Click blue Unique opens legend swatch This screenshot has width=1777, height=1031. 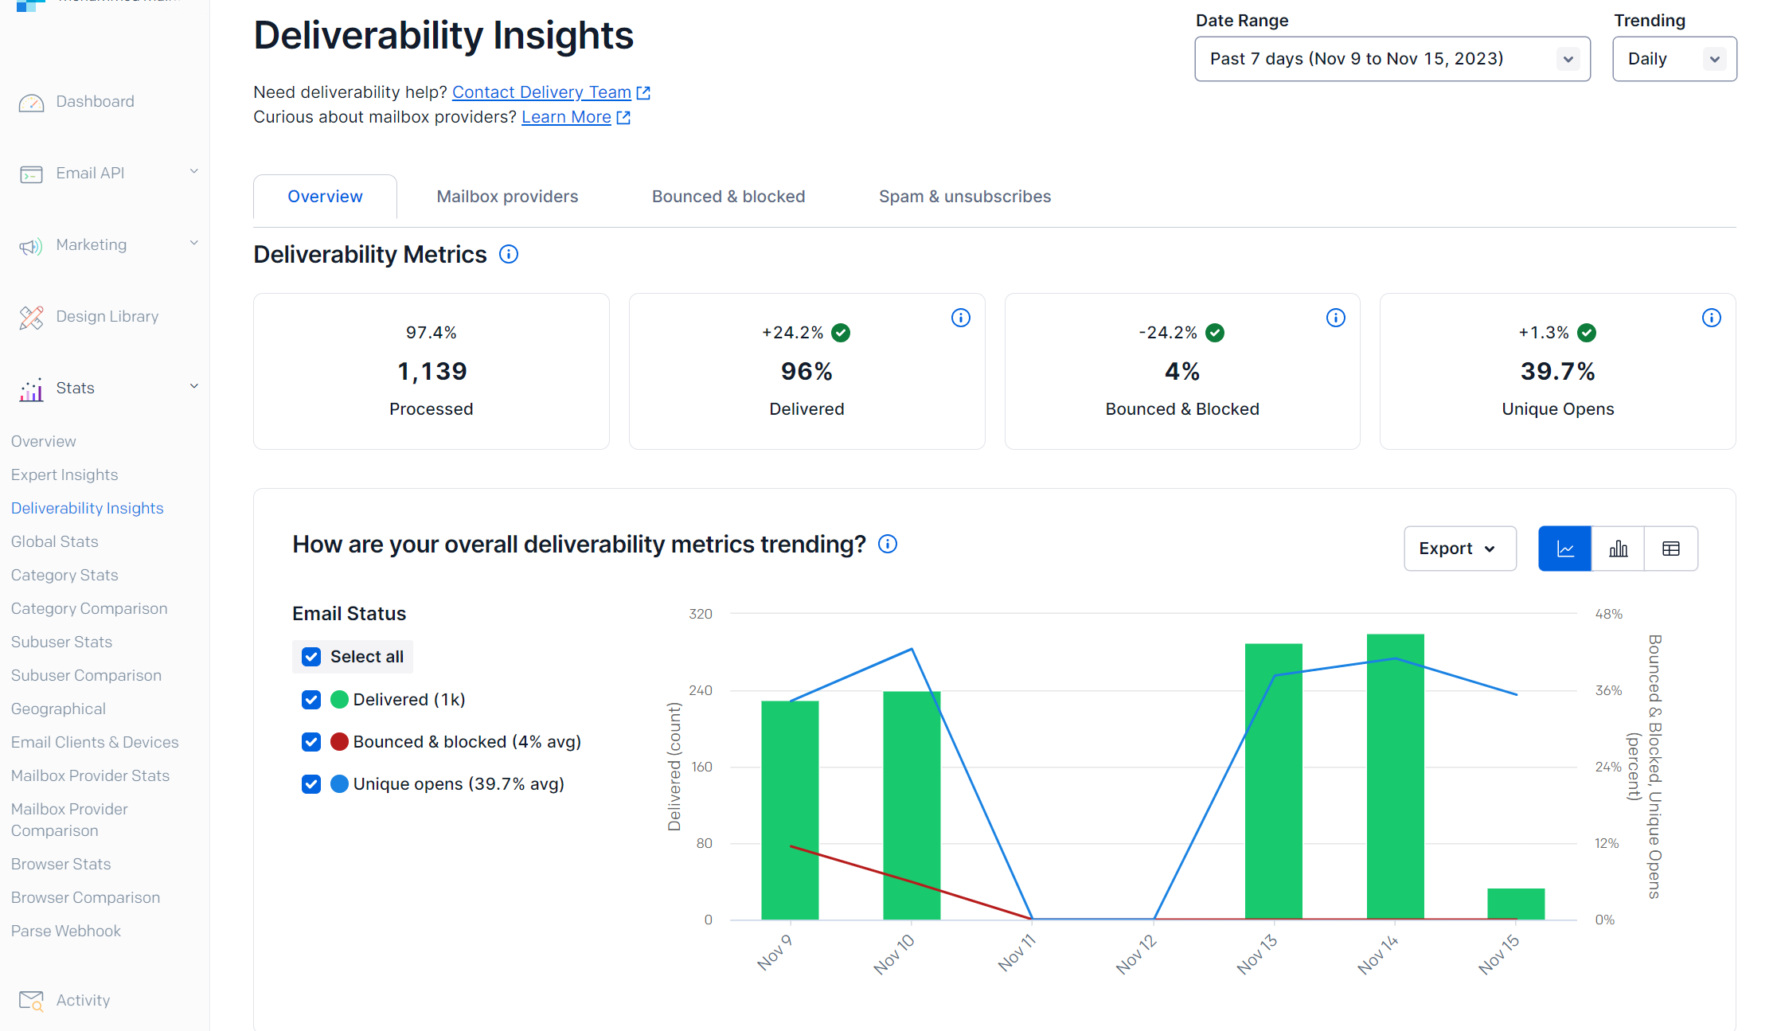(x=339, y=784)
